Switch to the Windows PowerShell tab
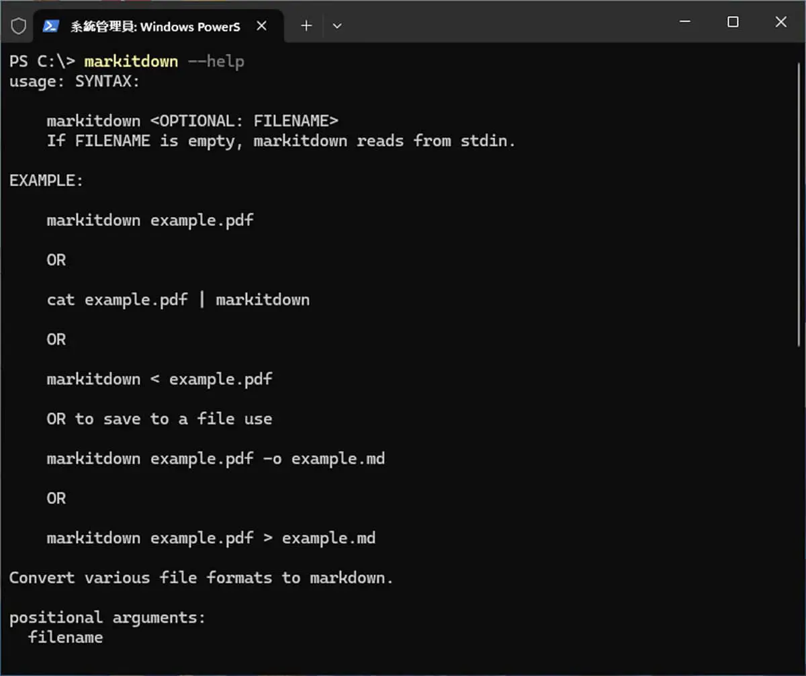The height and width of the screenshot is (676, 806). 157,26
